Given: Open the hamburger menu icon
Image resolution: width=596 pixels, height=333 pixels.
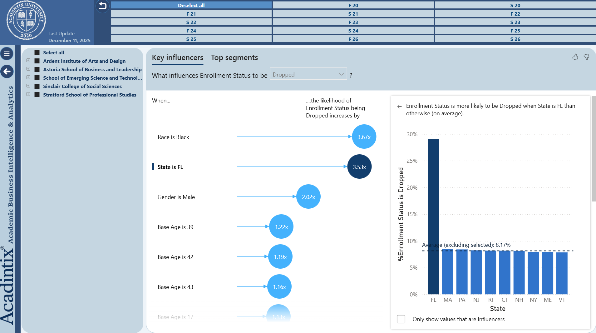Looking at the screenshot, I should pos(7,54).
